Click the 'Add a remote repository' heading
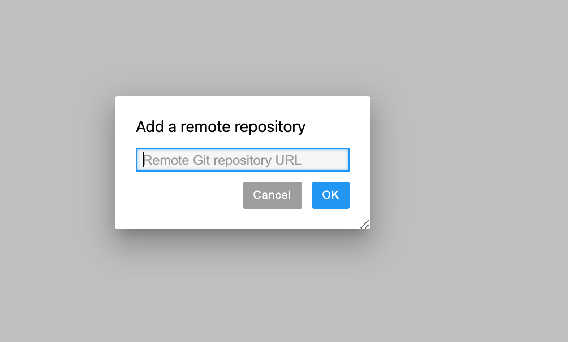568x342 pixels. click(221, 126)
